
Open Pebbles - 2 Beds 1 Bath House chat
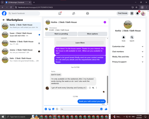coord(21,43)
